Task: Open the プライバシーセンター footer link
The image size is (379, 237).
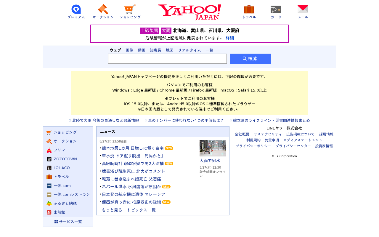Action: click(293, 146)
